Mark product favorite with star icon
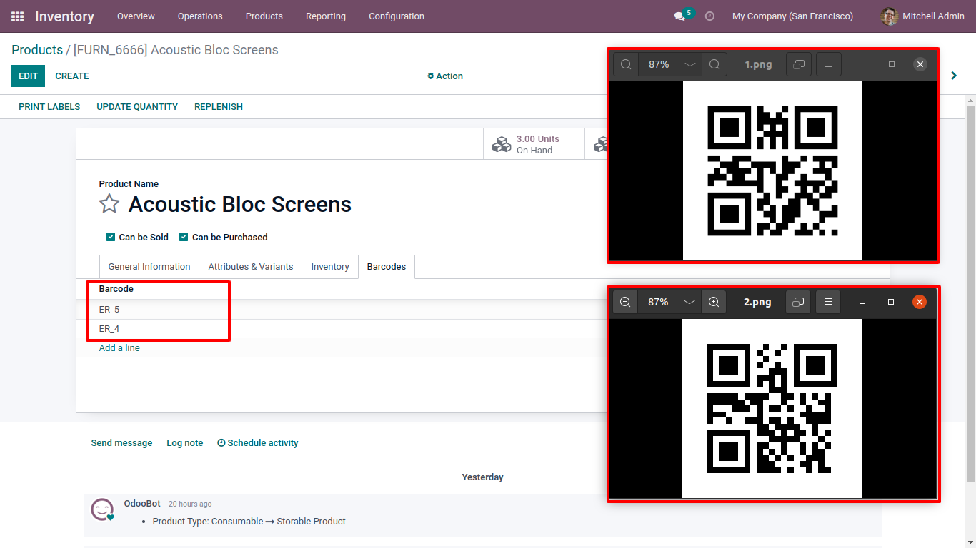 [x=109, y=204]
